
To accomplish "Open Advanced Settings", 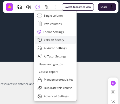I will coord(55,96).
